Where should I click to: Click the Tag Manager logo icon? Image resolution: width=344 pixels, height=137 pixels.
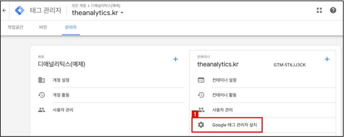19,10
